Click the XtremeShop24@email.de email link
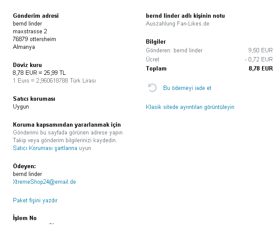This screenshot has height=233, width=278. coord(44,182)
